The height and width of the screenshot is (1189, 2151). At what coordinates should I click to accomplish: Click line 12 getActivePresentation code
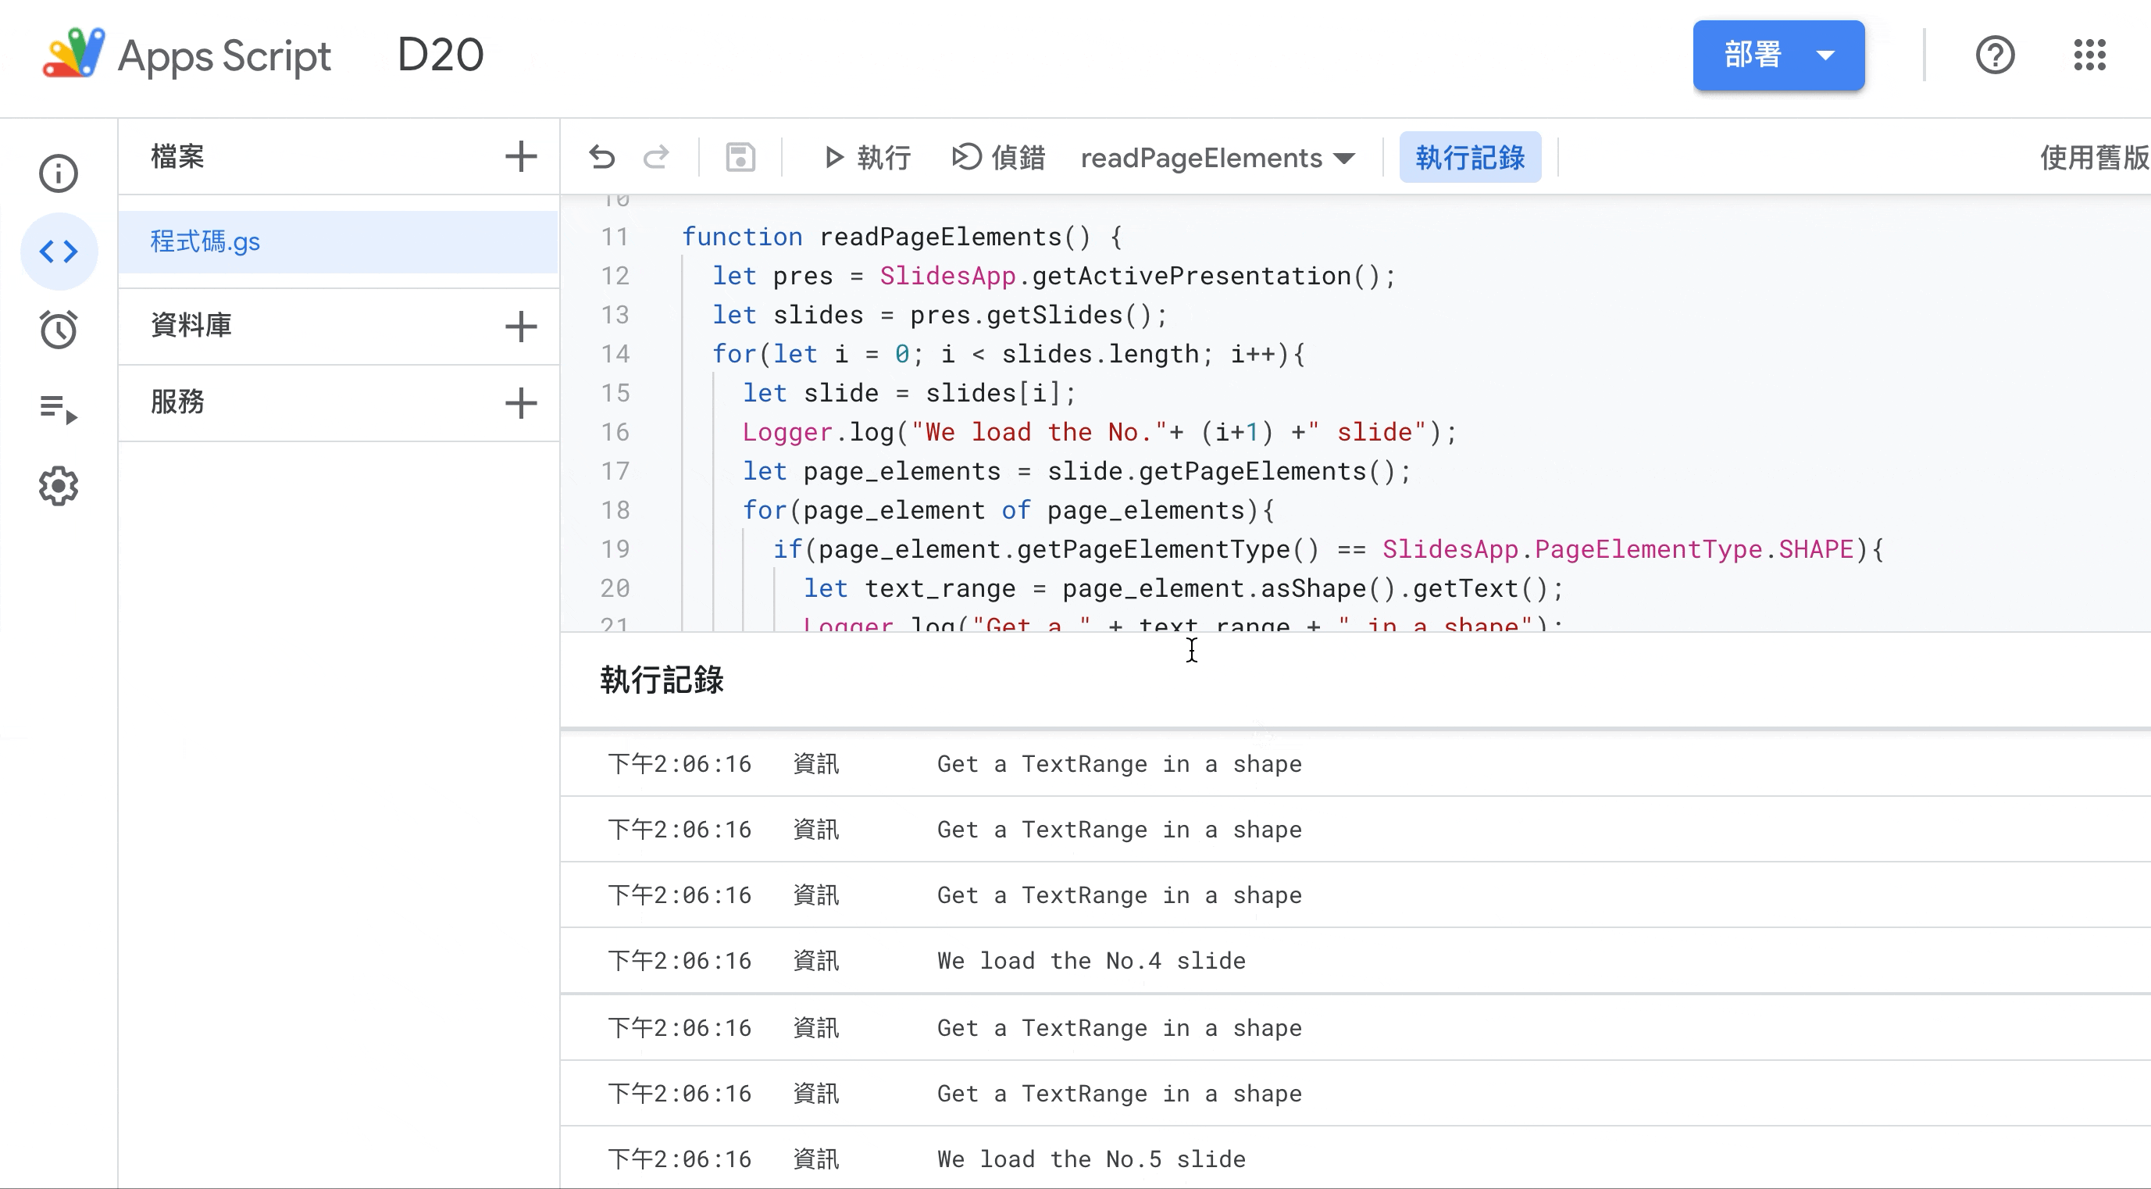coord(1054,277)
